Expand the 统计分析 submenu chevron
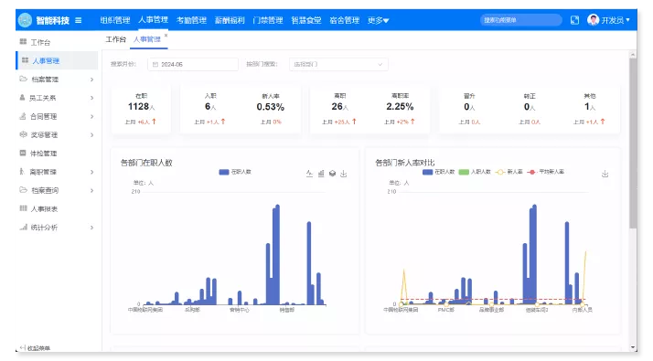Viewport: 653px width, 361px height. [91, 228]
